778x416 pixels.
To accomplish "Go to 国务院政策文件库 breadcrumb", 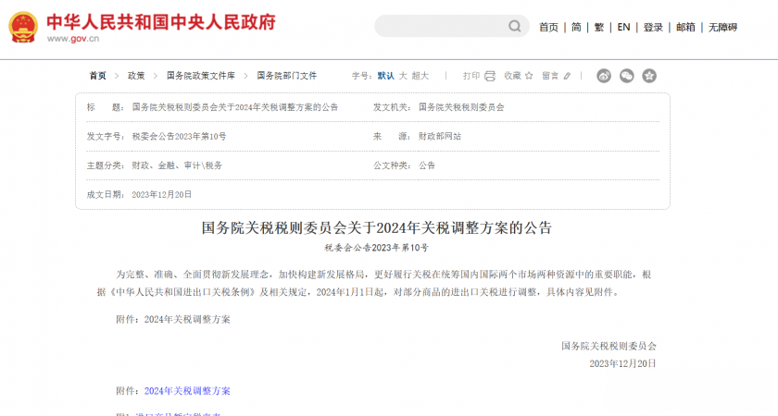I will point(201,76).
